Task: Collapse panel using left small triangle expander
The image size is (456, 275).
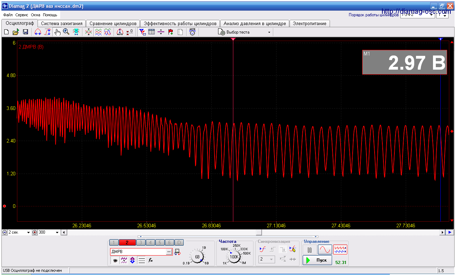Action: point(140,237)
